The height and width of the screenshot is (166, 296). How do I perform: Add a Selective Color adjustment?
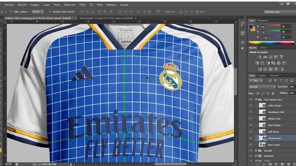[x=276, y=69]
